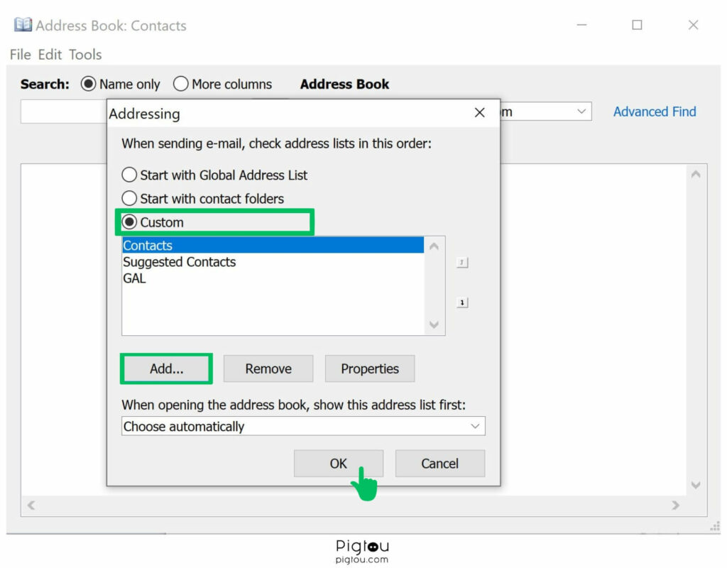Move selected list up with arrow button

(461, 263)
